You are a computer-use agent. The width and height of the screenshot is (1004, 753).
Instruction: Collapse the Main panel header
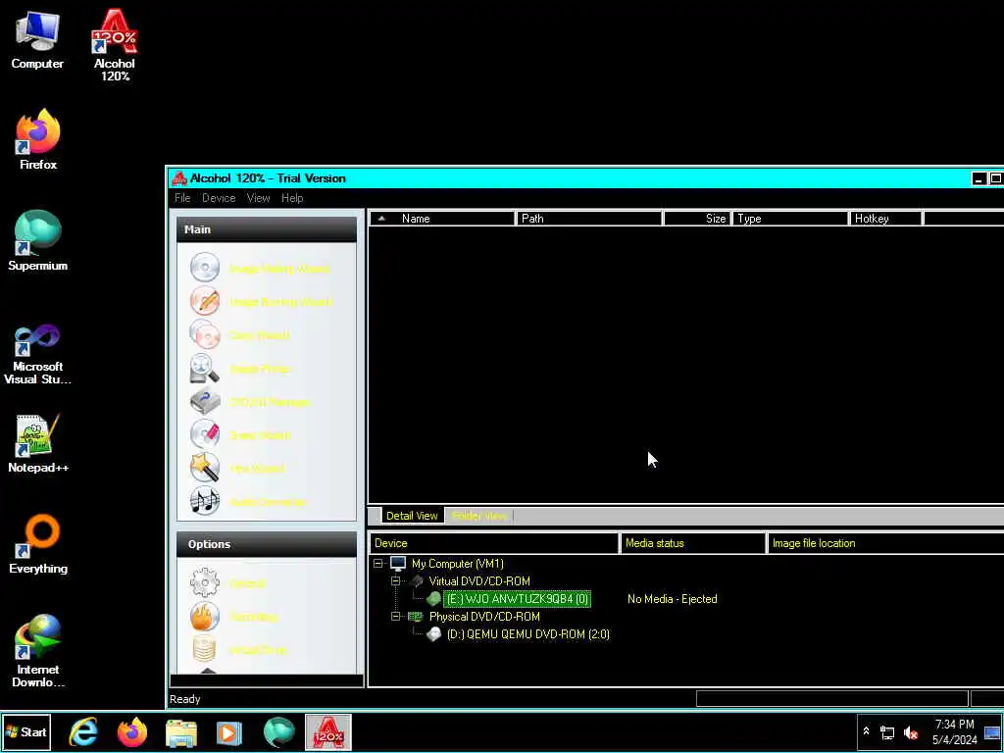[267, 229]
